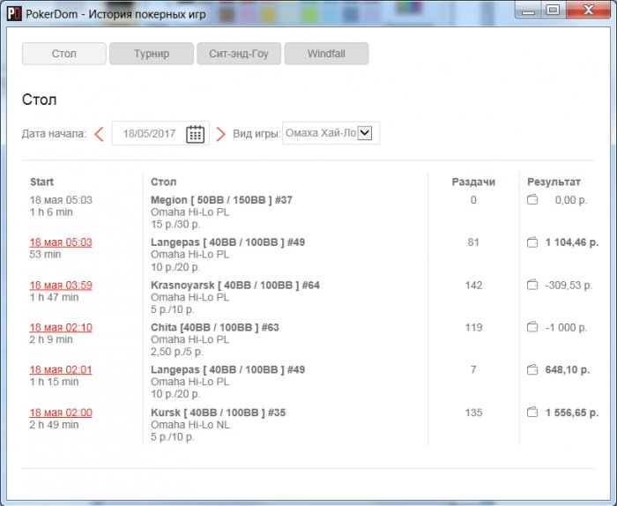Select table name Krasnoyarsk [ 40BB / 100BB ] #64

point(235,286)
